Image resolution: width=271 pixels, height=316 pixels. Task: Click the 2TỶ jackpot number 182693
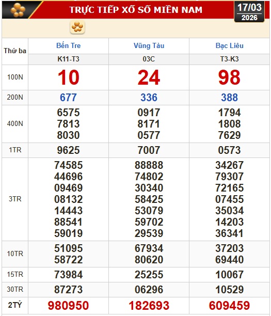point(149,305)
